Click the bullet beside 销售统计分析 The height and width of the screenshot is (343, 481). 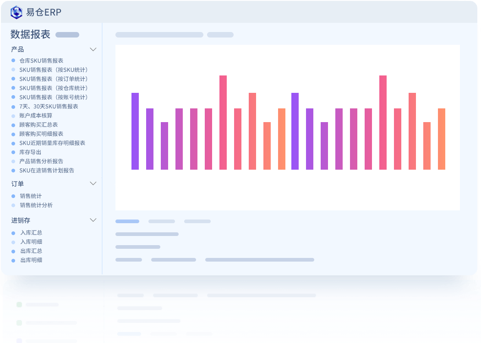pyautogui.click(x=13, y=205)
